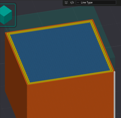The image size is (121, 118).
Task: Click the empty right part of the Line Type box
Action: coord(104,3)
